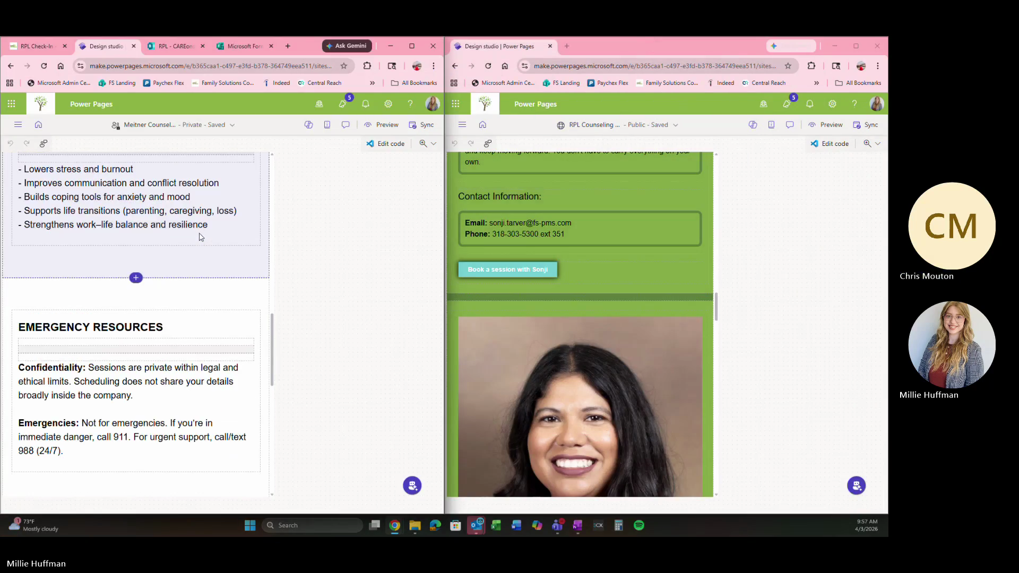Open Central Reach bookmark in right browser
The image size is (1019, 573).
tap(764, 83)
